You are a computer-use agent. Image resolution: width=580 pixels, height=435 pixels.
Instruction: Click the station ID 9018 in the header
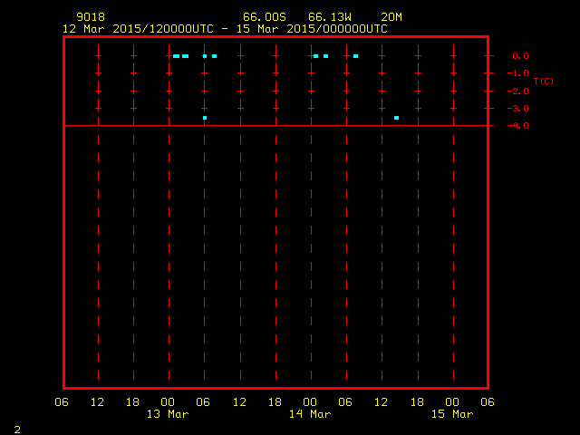click(x=91, y=17)
